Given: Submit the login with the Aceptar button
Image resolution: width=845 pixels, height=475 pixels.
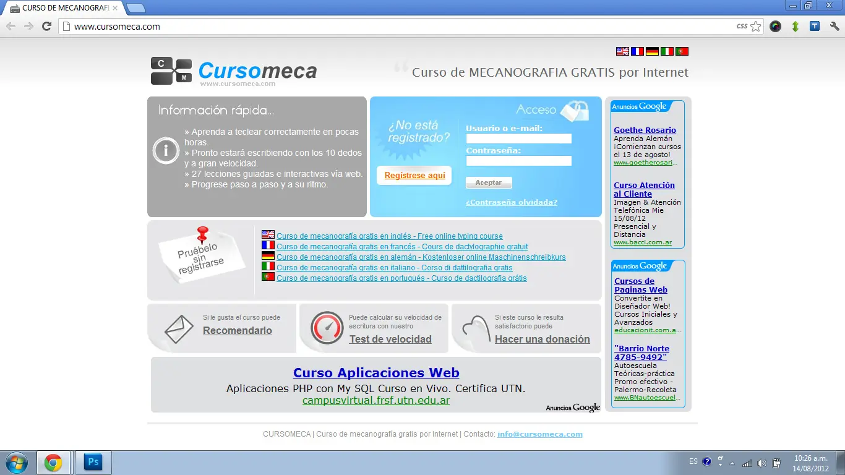Looking at the screenshot, I should [x=489, y=182].
